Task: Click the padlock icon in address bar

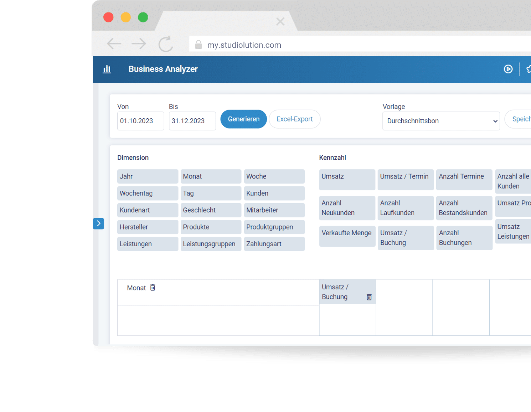Action: pyautogui.click(x=199, y=45)
